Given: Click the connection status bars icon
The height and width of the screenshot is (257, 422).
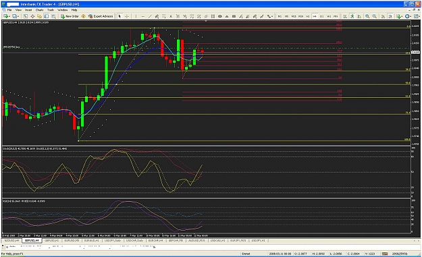Looking at the screenshot, I should click(385, 254).
